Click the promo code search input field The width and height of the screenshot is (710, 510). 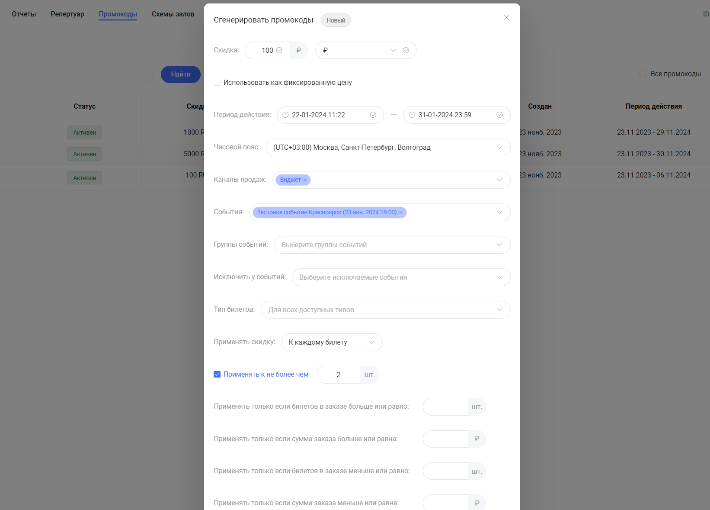(x=76, y=74)
